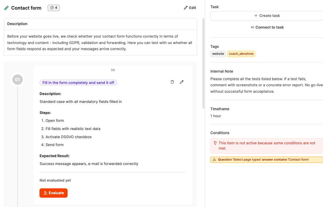This screenshot has width=323, height=207.
Task: Click the Description box text
Action: click(99, 43)
